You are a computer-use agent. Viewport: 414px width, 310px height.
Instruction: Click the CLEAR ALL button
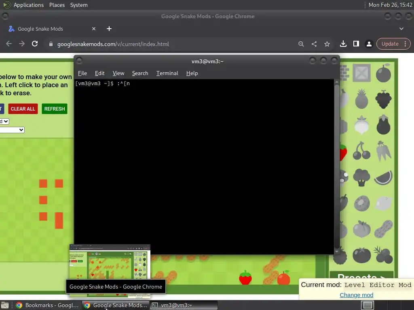tap(23, 109)
